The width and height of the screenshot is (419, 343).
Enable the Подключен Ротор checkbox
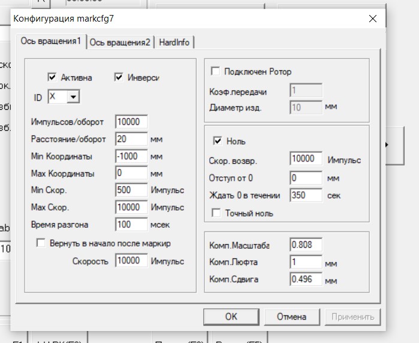[215, 72]
